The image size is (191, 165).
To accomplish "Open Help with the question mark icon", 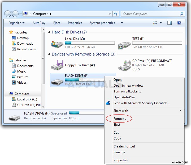I will click(179, 23).
